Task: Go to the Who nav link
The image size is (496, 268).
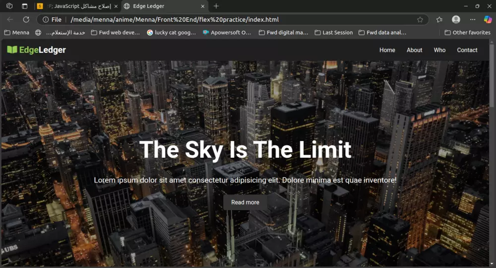Action: tap(439, 50)
